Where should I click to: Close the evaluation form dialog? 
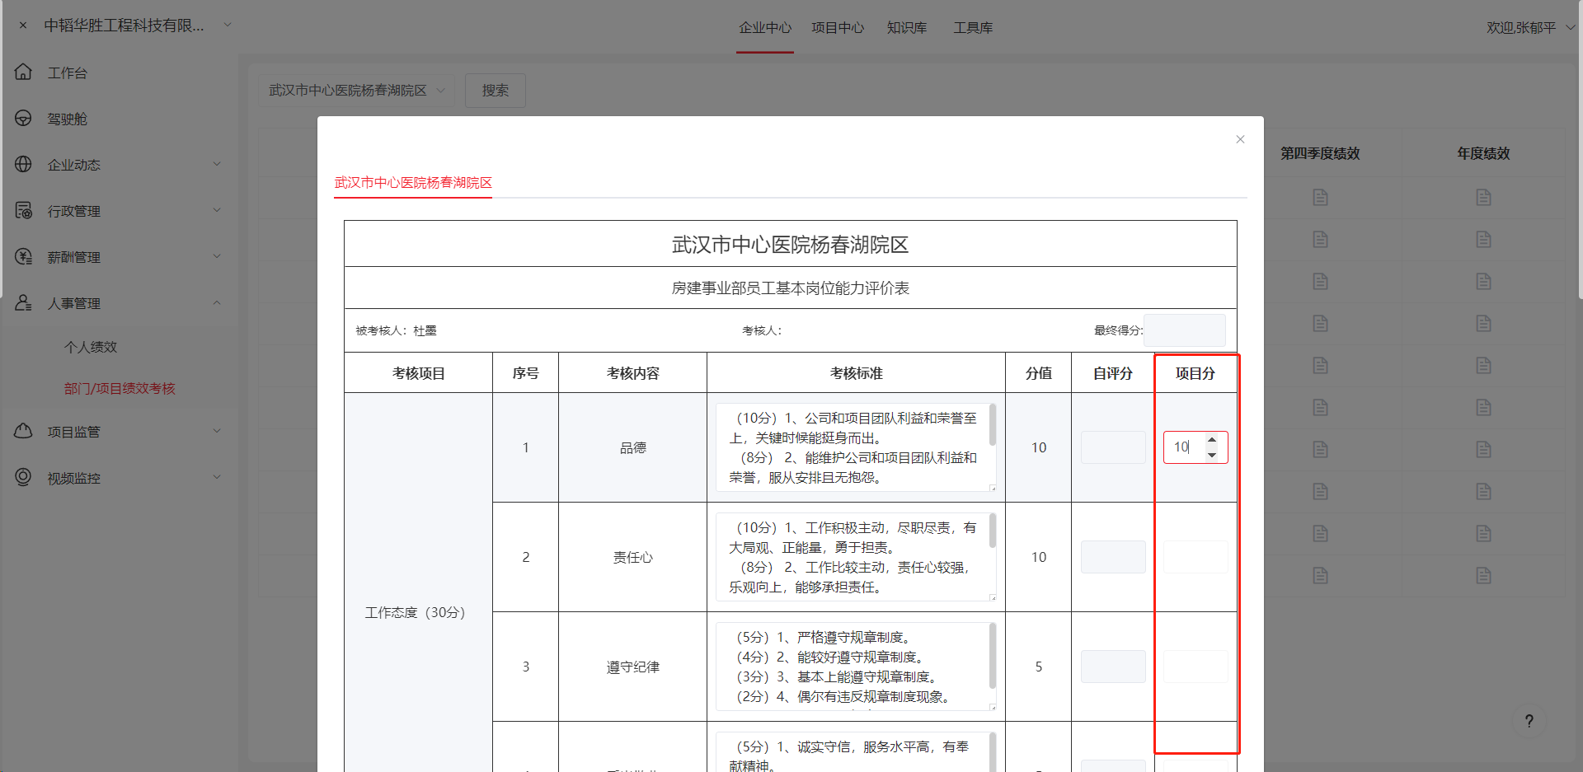pyautogui.click(x=1240, y=139)
